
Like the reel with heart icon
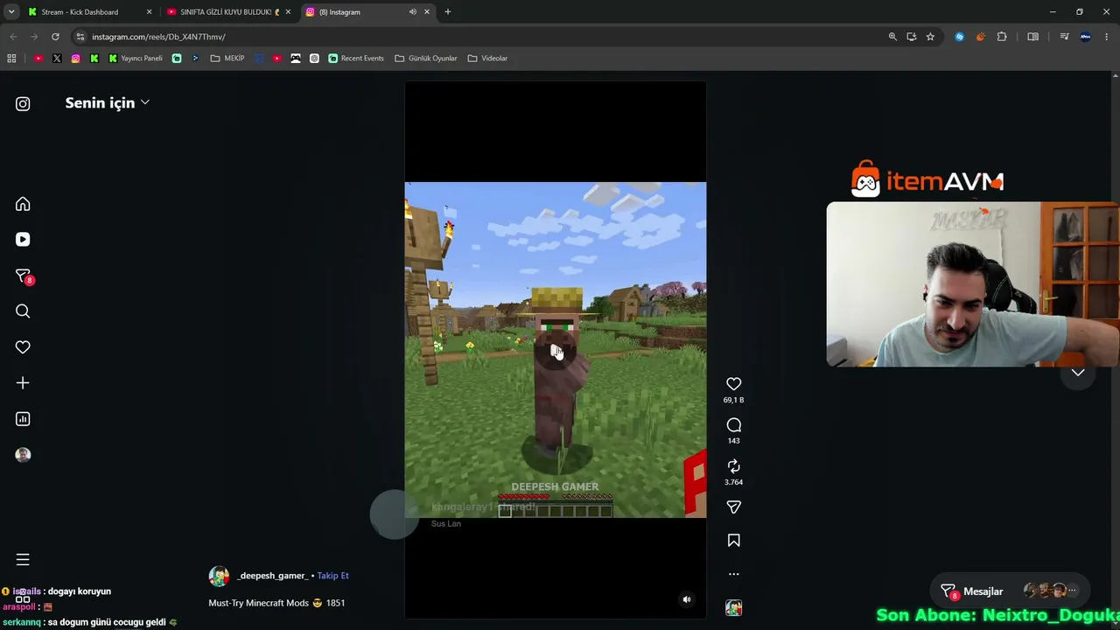click(733, 384)
